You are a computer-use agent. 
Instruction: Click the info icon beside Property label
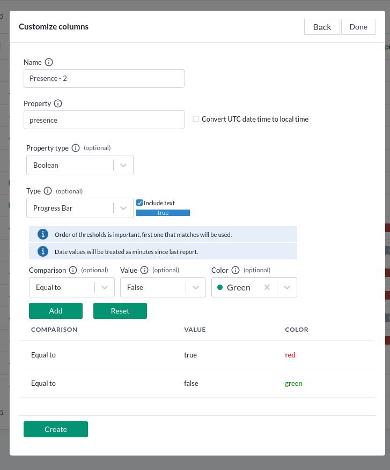58,103
